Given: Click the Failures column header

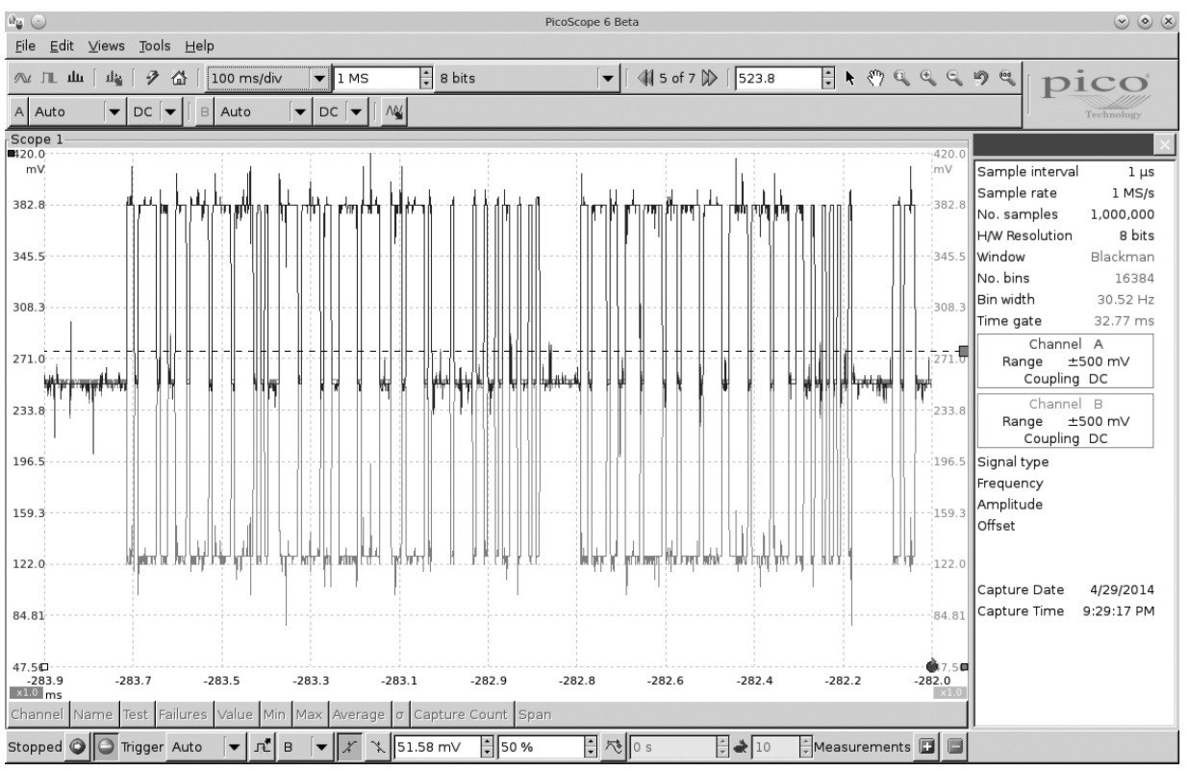Looking at the screenshot, I should [183, 714].
